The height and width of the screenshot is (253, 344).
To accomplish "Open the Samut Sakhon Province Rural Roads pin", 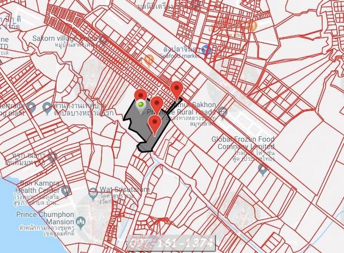I will (223, 113).
